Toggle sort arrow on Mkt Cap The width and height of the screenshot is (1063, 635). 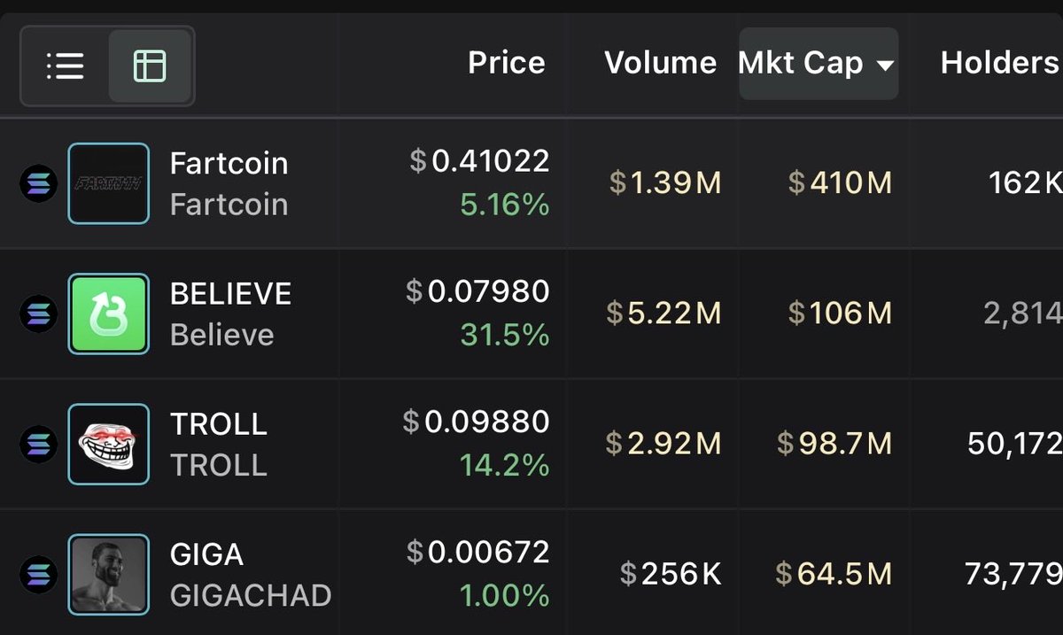884,65
